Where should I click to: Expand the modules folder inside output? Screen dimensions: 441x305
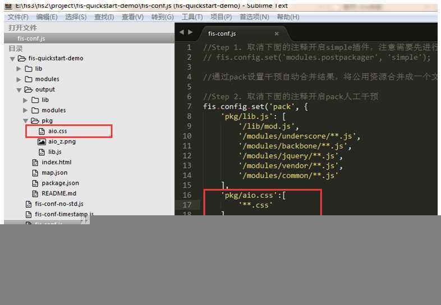[x=25, y=110]
